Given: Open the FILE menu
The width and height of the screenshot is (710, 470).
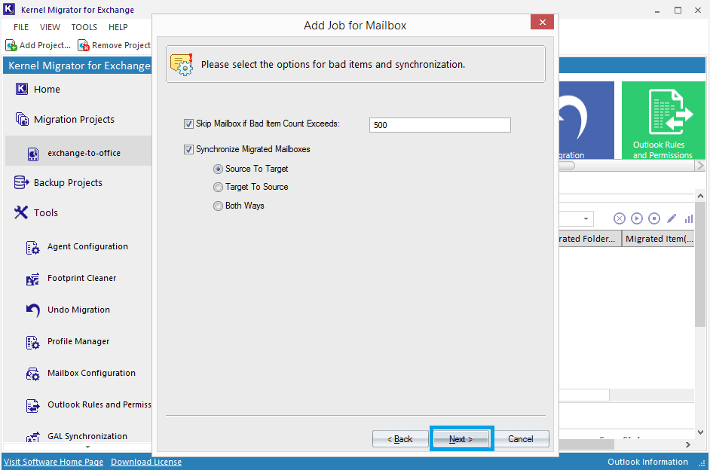Looking at the screenshot, I should click(x=21, y=27).
